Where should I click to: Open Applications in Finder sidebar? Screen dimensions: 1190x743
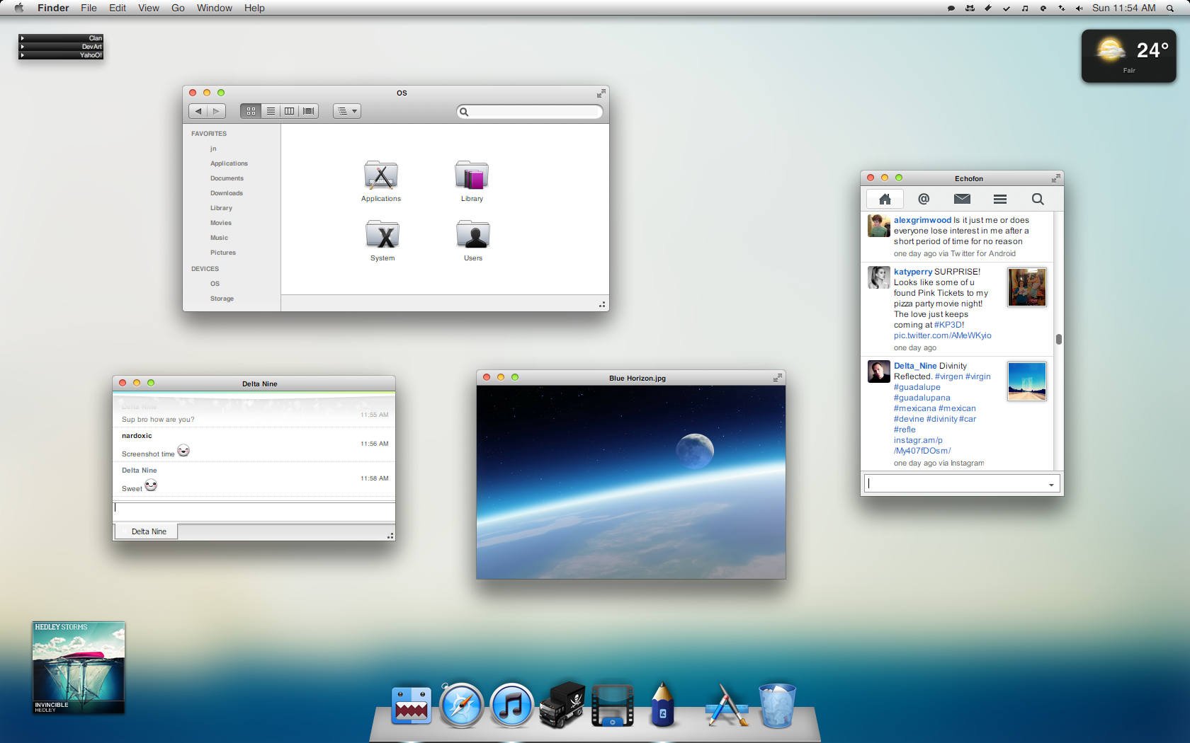click(x=229, y=163)
